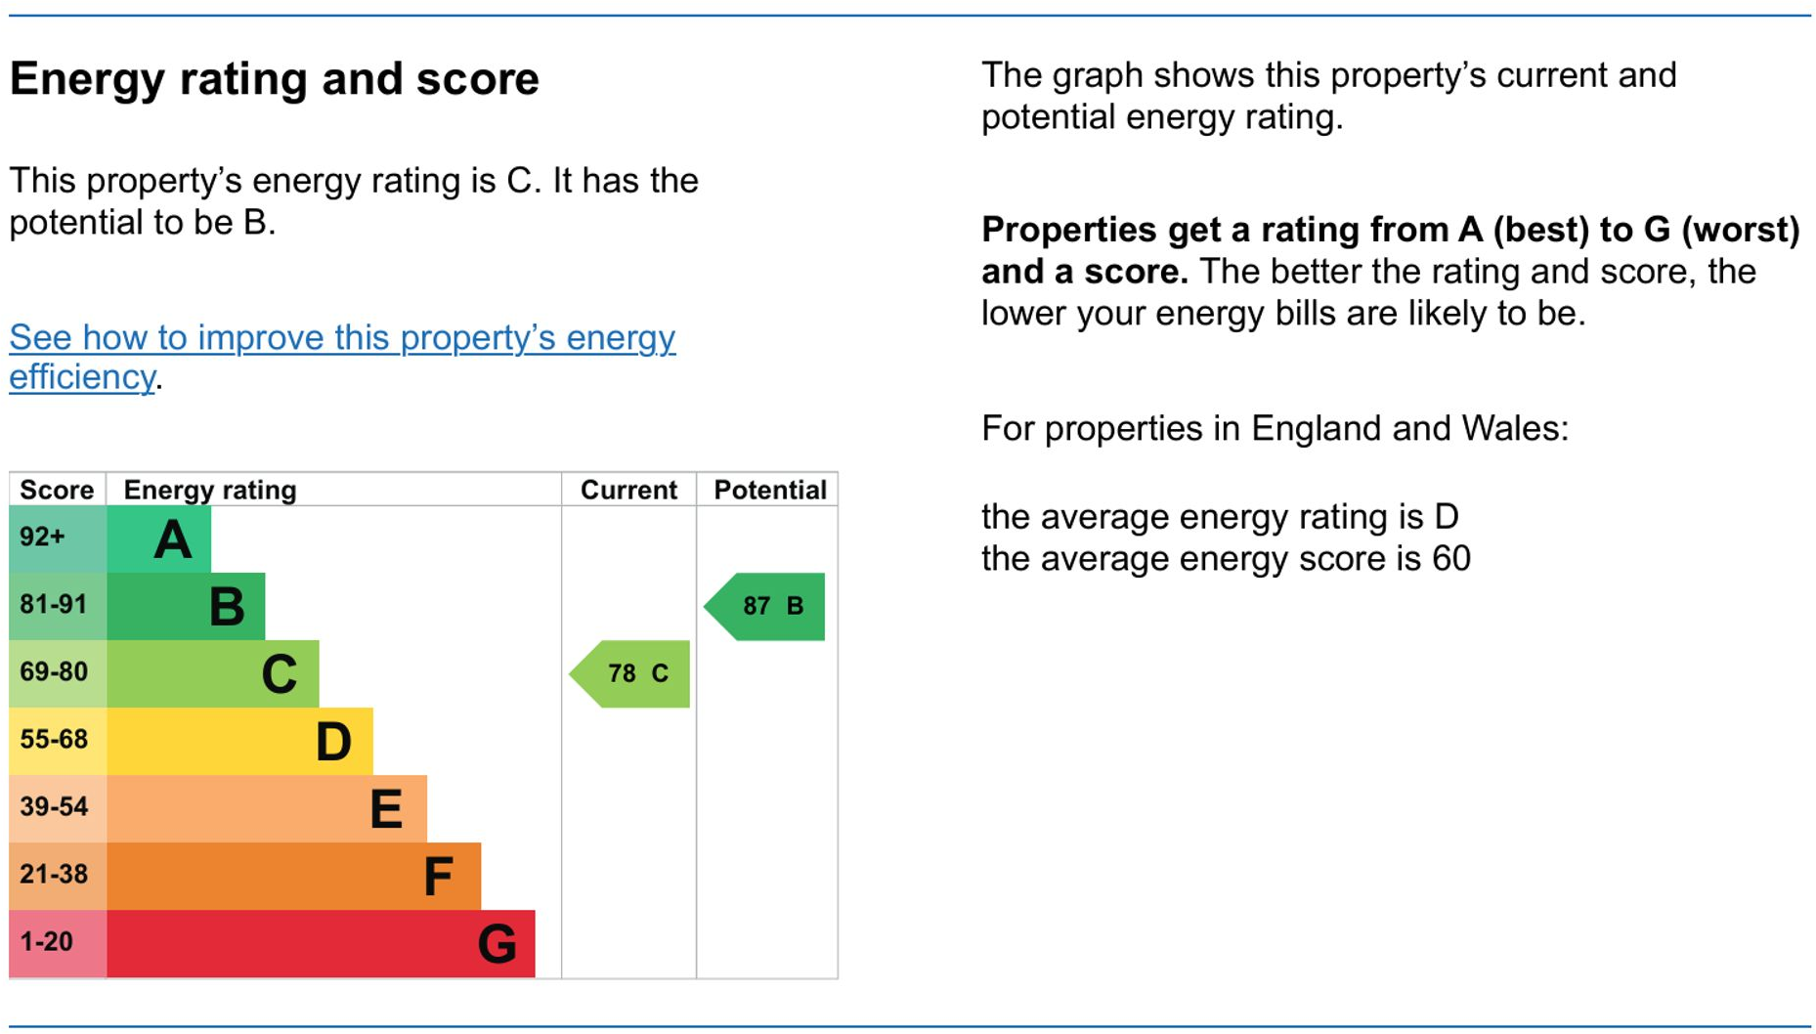Select the red G rating bar
Screen dimensions: 1816x1034
[321, 944]
